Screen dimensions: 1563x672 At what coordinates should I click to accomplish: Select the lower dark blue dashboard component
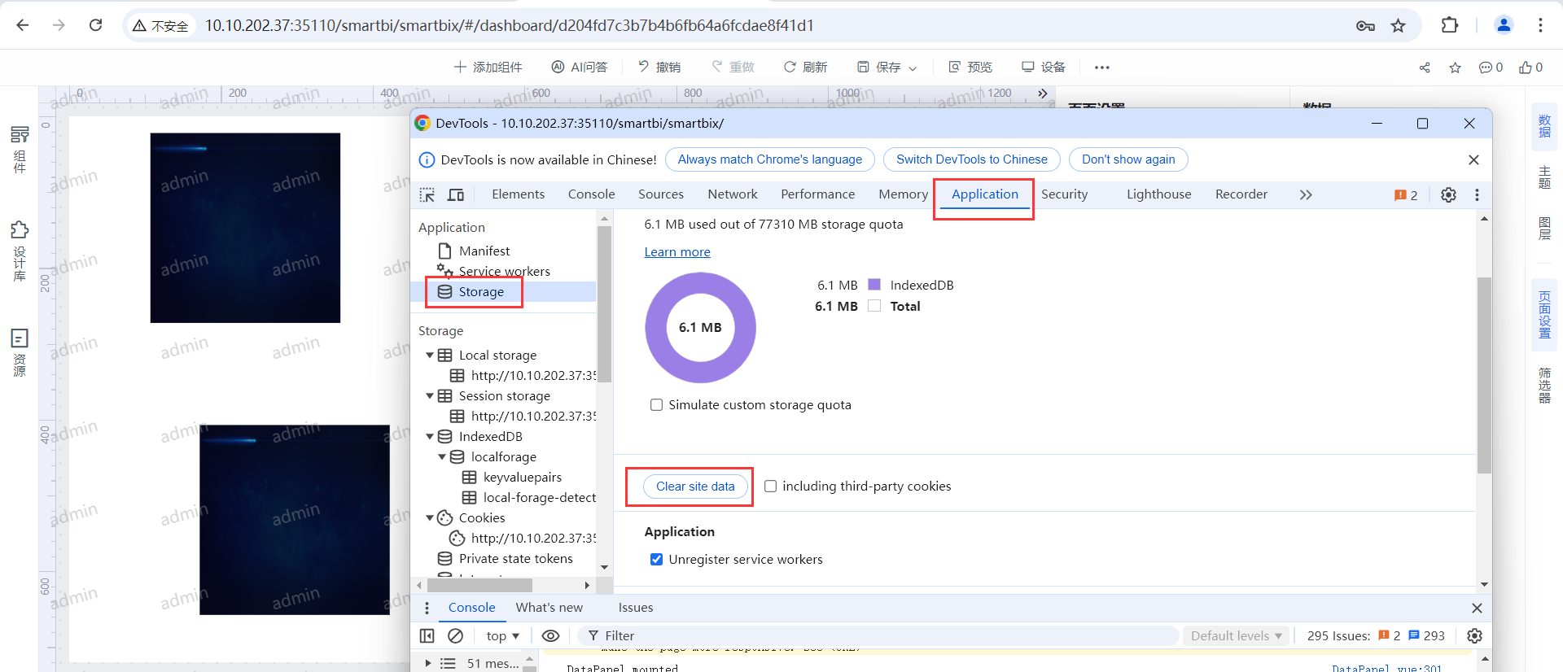pos(295,520)
